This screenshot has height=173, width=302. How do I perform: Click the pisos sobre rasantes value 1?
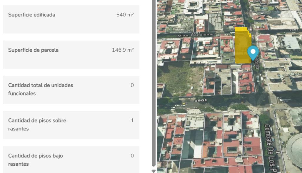click(x=132, y=120)
